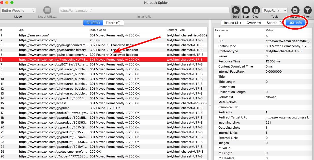Click the Filter funnel icon
The height and width of the screenshot is (160, 314).
coord(308,10)
